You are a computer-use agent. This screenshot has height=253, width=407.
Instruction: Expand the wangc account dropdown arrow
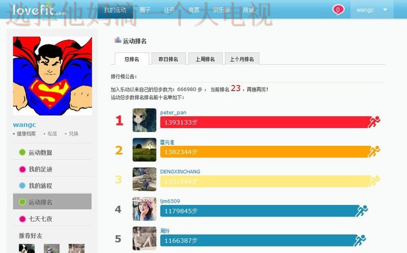point(385,10)
